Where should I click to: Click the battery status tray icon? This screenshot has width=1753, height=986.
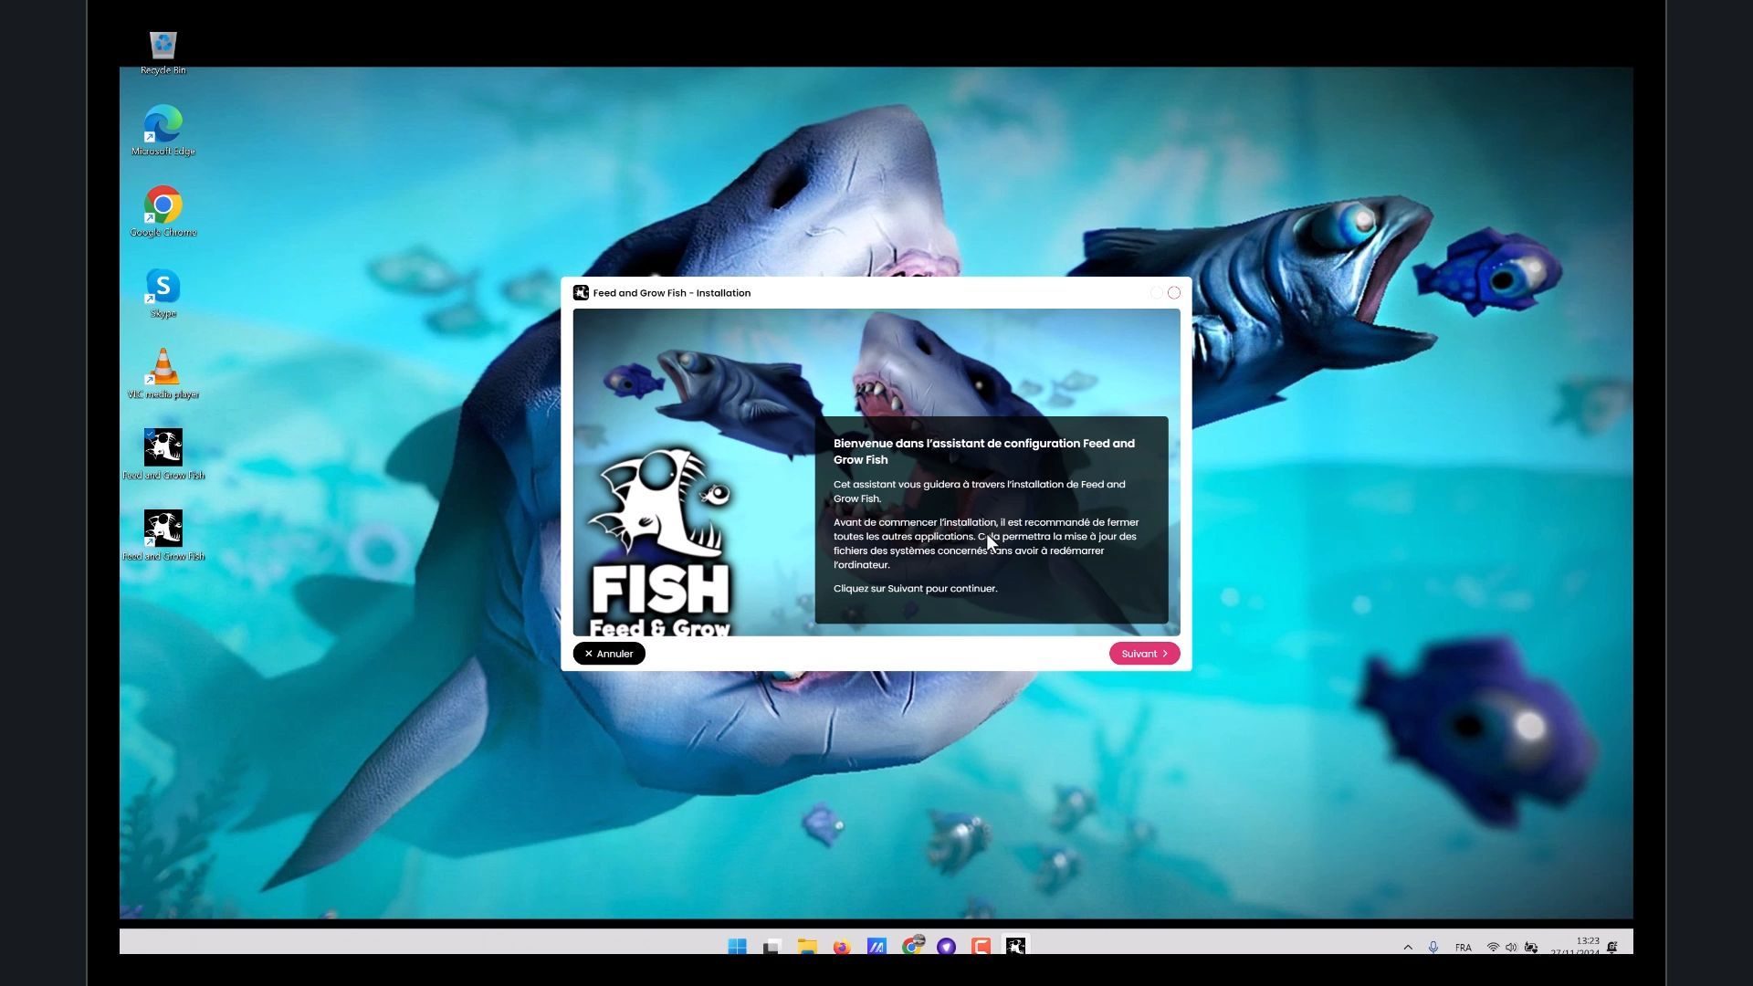1531,948
